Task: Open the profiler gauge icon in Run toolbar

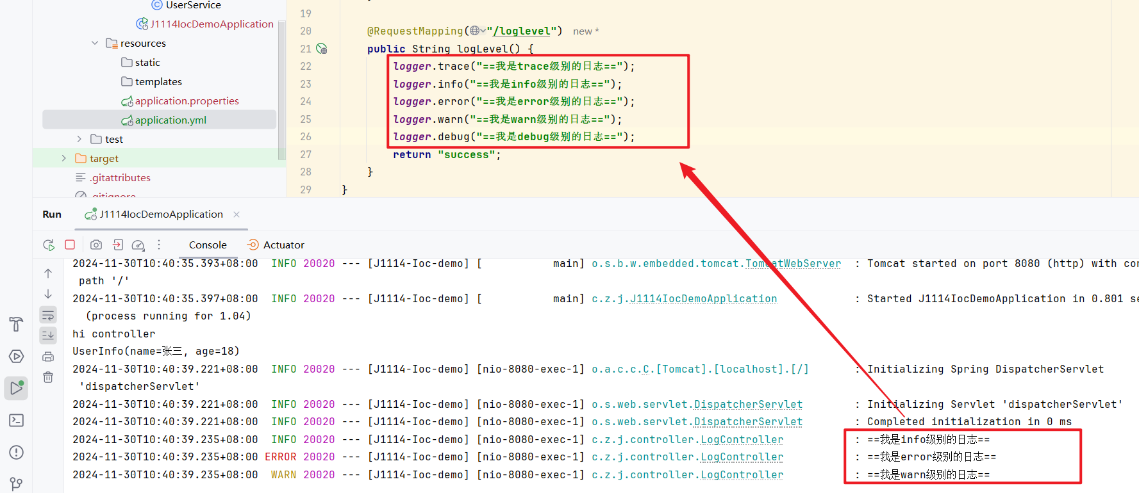Action: 138,245
